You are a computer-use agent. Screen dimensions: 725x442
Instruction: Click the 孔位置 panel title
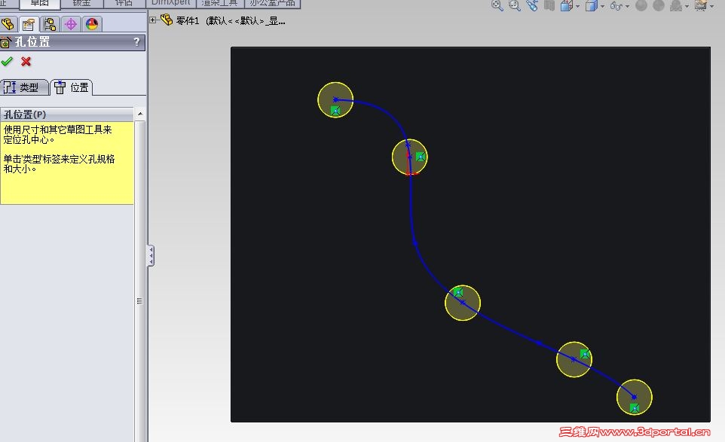click(32, 42)
